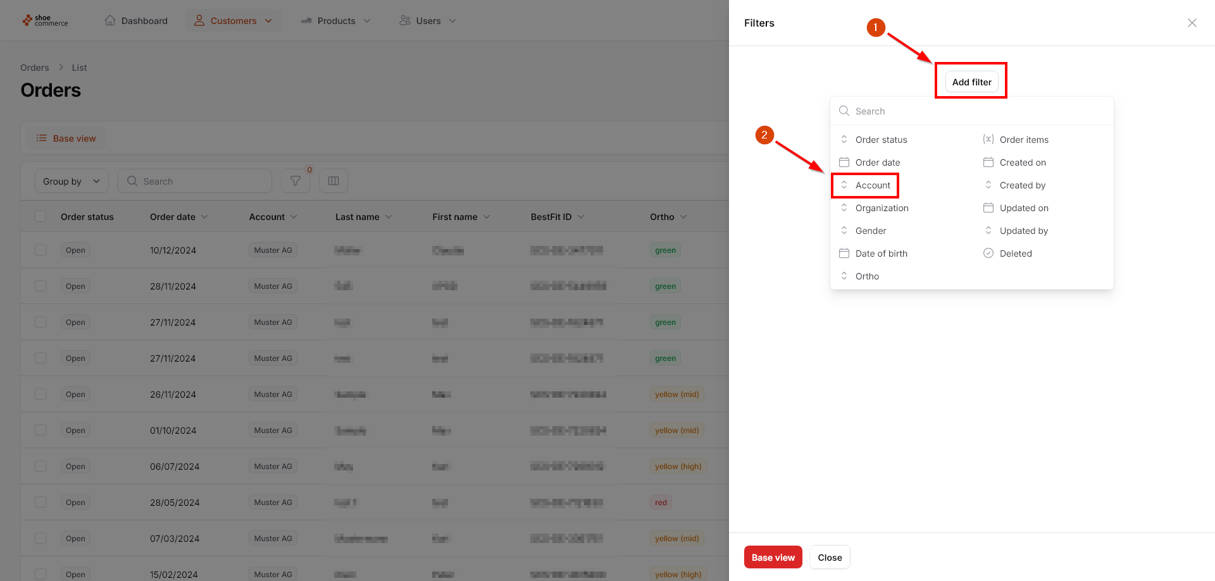The image size is (1215, 581).
Task: Toggle the select-all checkbox in table header
Action: click(x=40, y=216)
